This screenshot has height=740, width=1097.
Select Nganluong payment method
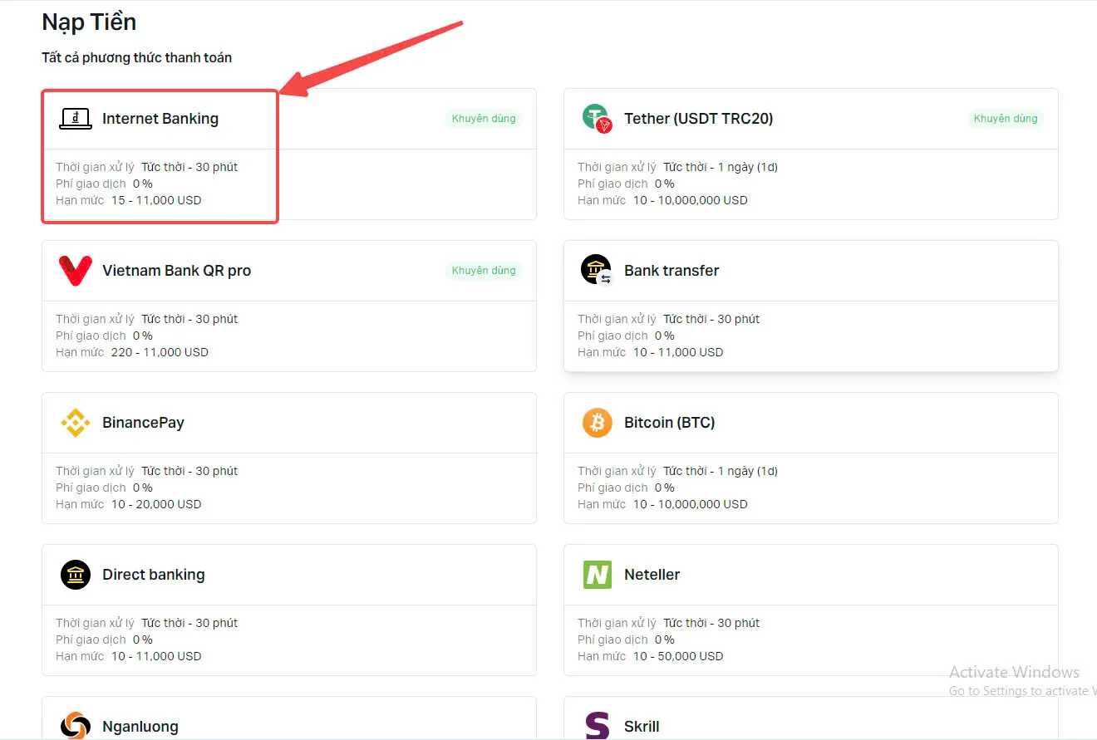[289, 719]
